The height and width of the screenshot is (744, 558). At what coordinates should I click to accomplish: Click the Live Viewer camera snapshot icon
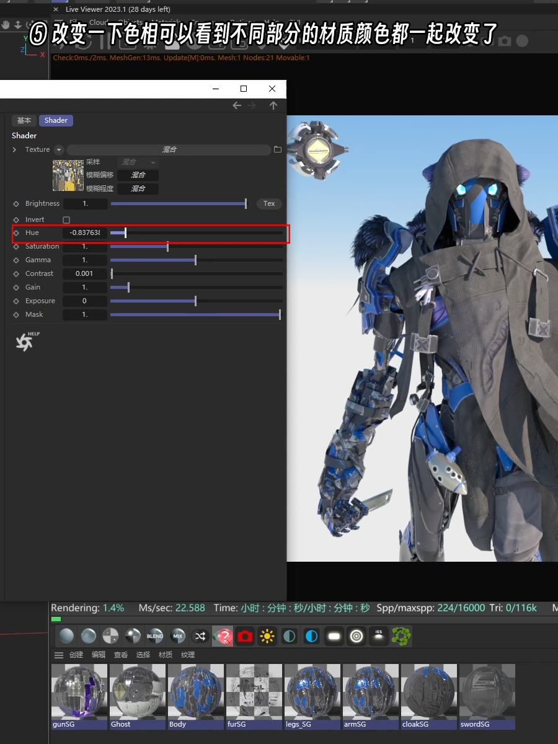coord(505,41)
